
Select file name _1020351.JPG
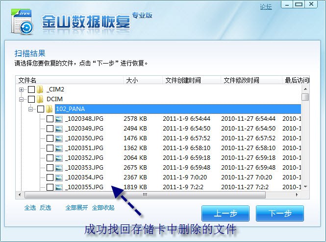(84, 148)
